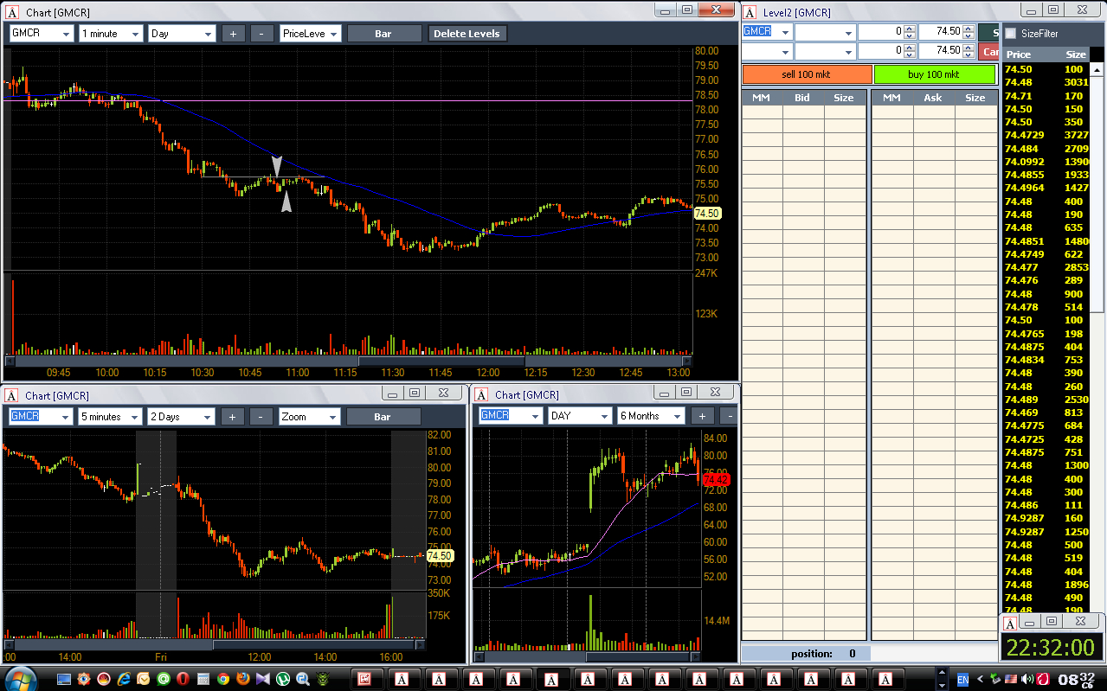Click the Windows Start orb

21,678
